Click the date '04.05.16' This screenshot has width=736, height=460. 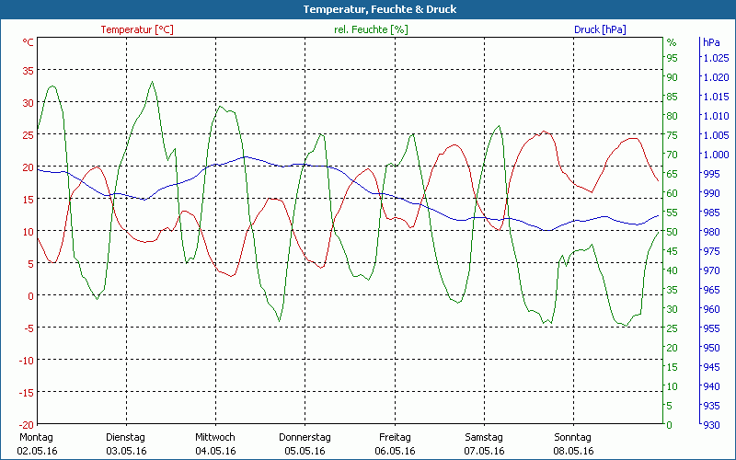[x=215, y=451]
